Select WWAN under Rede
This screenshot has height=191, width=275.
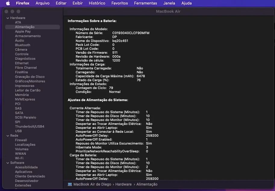tap(20, 154)
